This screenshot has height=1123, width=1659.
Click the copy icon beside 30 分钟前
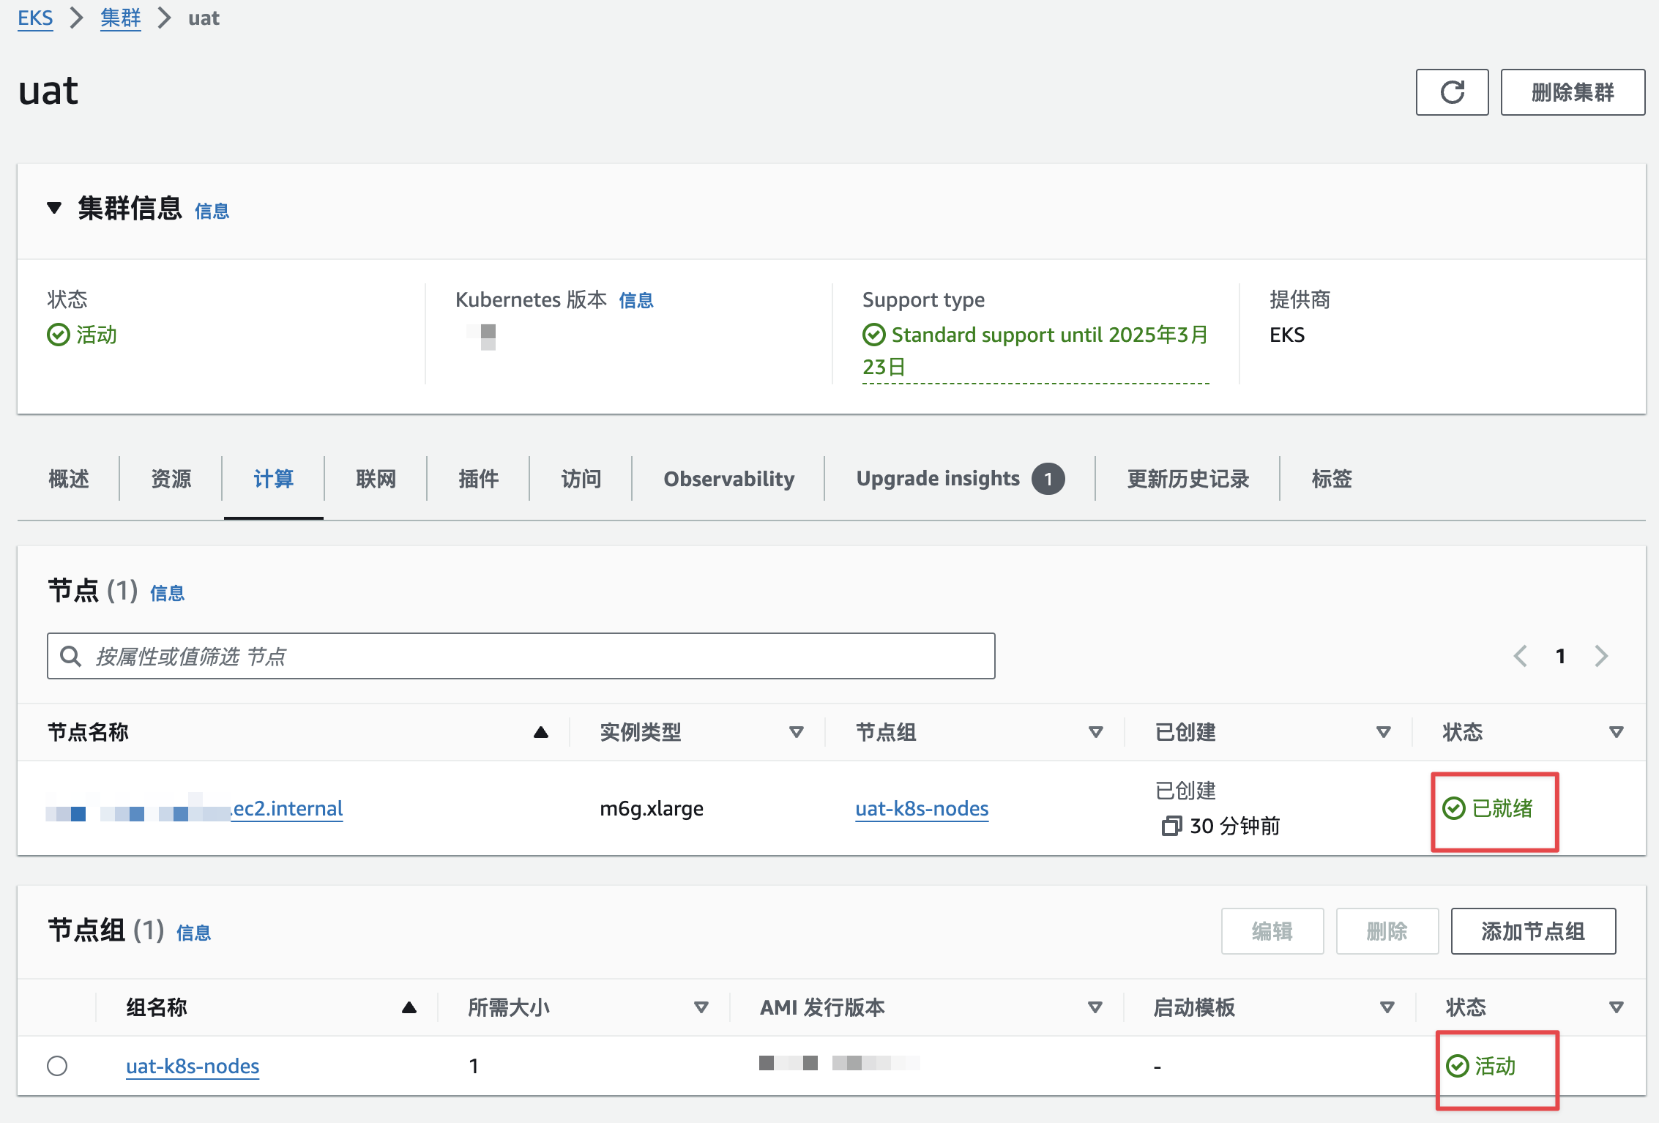click(x=1171, y=827)
